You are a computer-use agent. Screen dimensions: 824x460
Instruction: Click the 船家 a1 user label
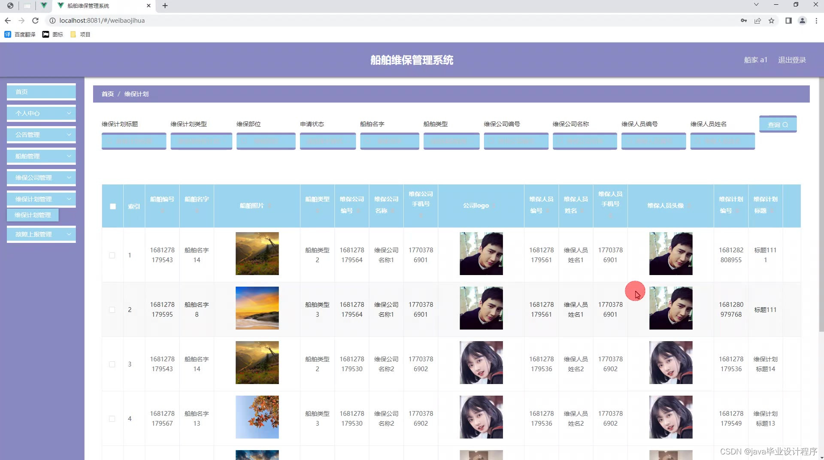click(755, 60)
